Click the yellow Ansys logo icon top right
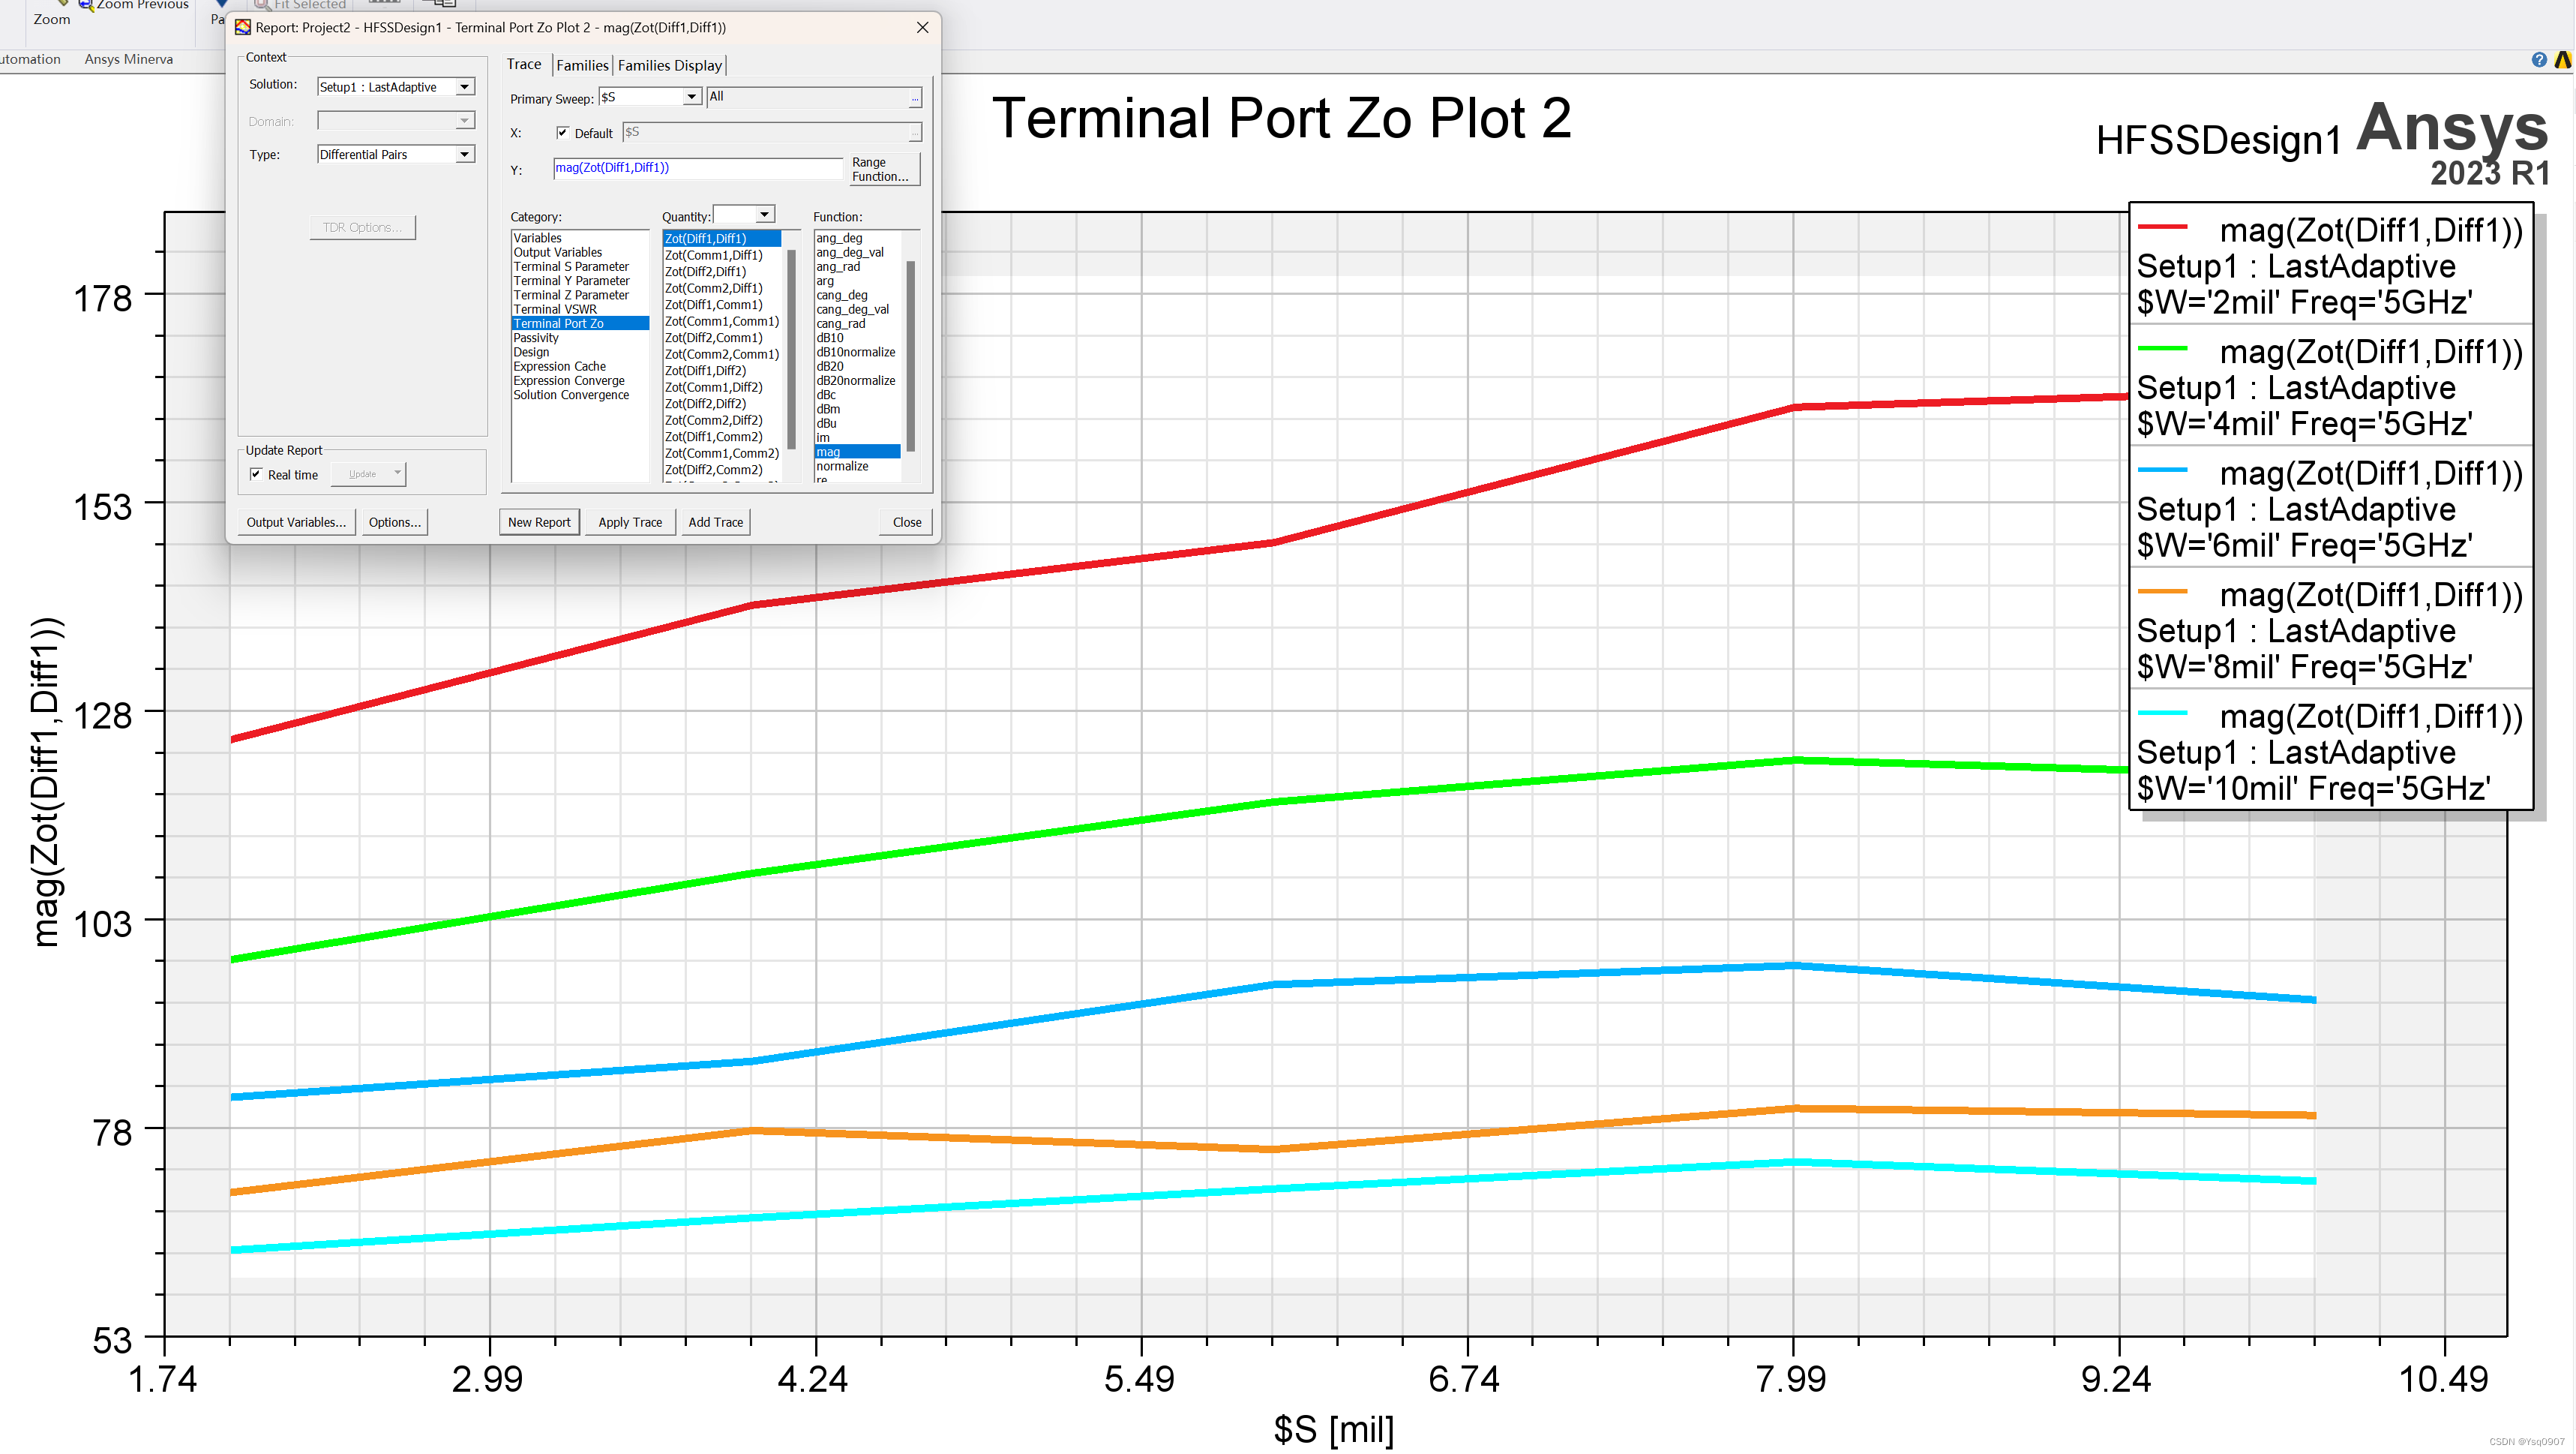The height and width of the screenshot is (1454, 2576). (2562, 60)
